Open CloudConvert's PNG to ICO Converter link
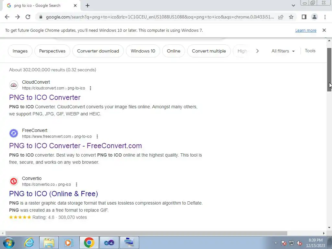 click(x=45, y=97)
